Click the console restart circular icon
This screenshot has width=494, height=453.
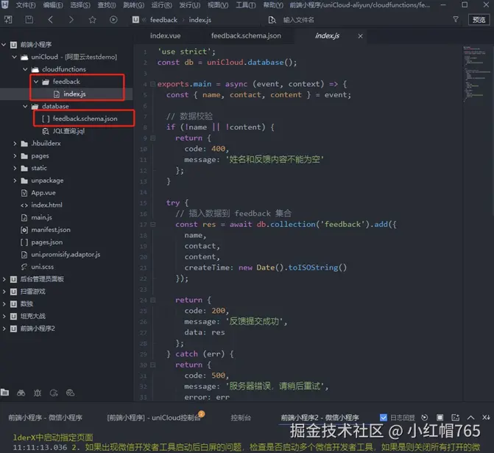pos(425,418)
